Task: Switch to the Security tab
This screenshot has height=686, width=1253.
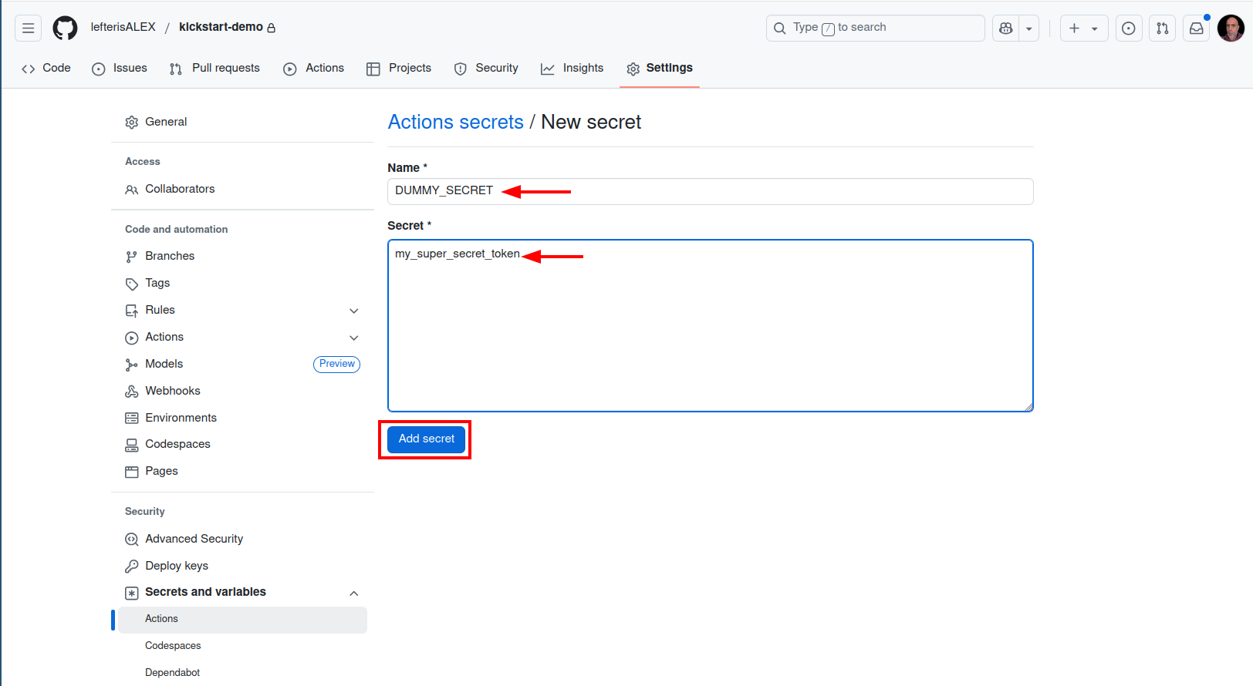Action: (486, 68)
